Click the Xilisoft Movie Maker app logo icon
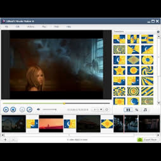 4,21
